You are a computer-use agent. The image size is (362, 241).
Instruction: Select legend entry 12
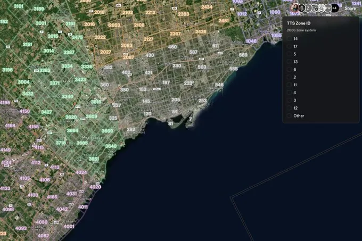[x=292, y=108]
